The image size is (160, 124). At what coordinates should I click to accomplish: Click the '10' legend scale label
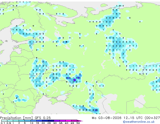click(x=32, y=123)
